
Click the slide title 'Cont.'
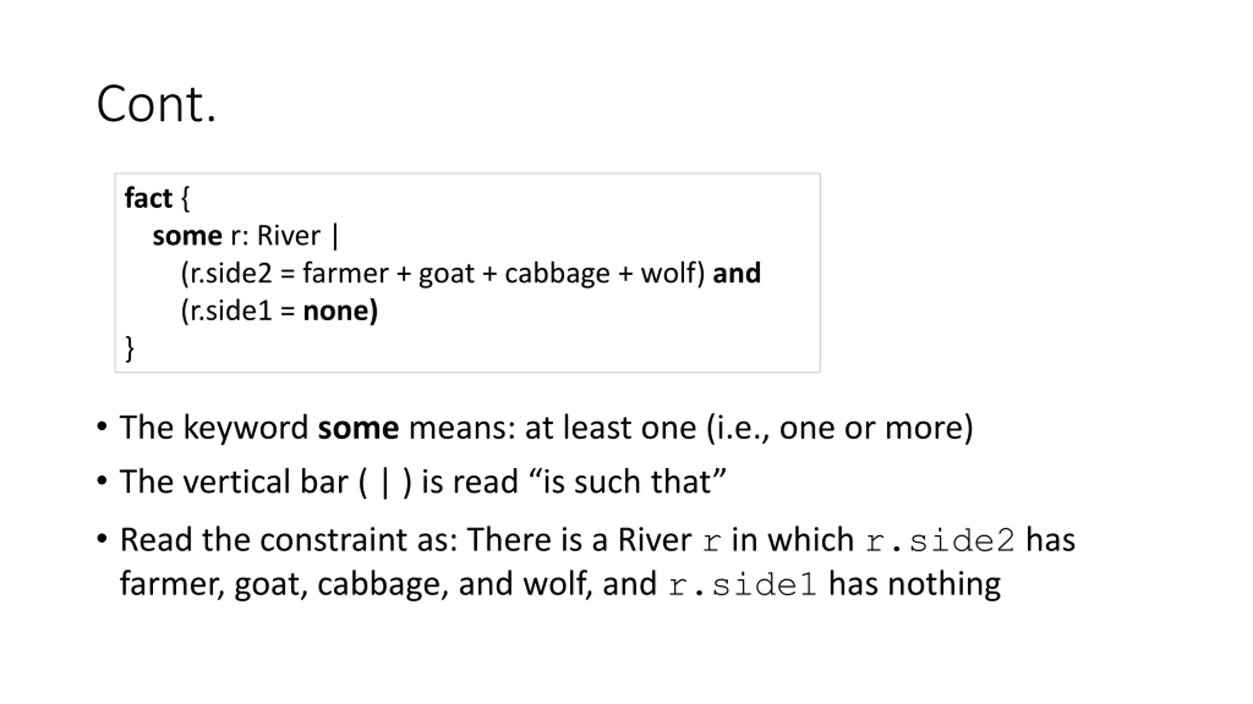pyautogui.click(x=156, y=104)
